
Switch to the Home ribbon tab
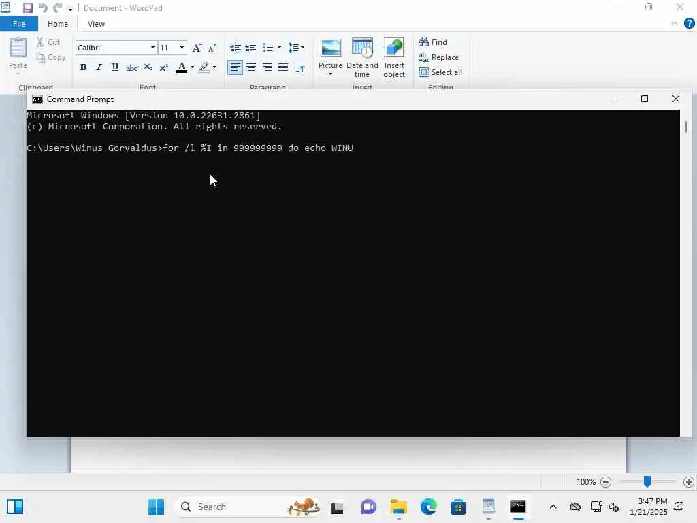(x=58, y=24)
